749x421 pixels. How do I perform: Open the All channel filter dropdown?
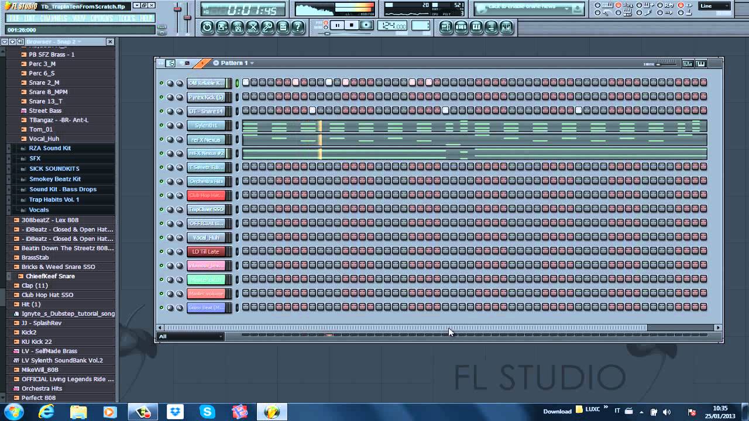pos(191,336)
